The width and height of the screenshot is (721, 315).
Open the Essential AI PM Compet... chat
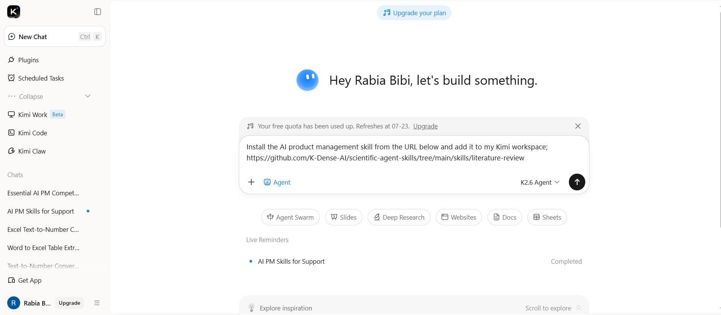(43, 193)
